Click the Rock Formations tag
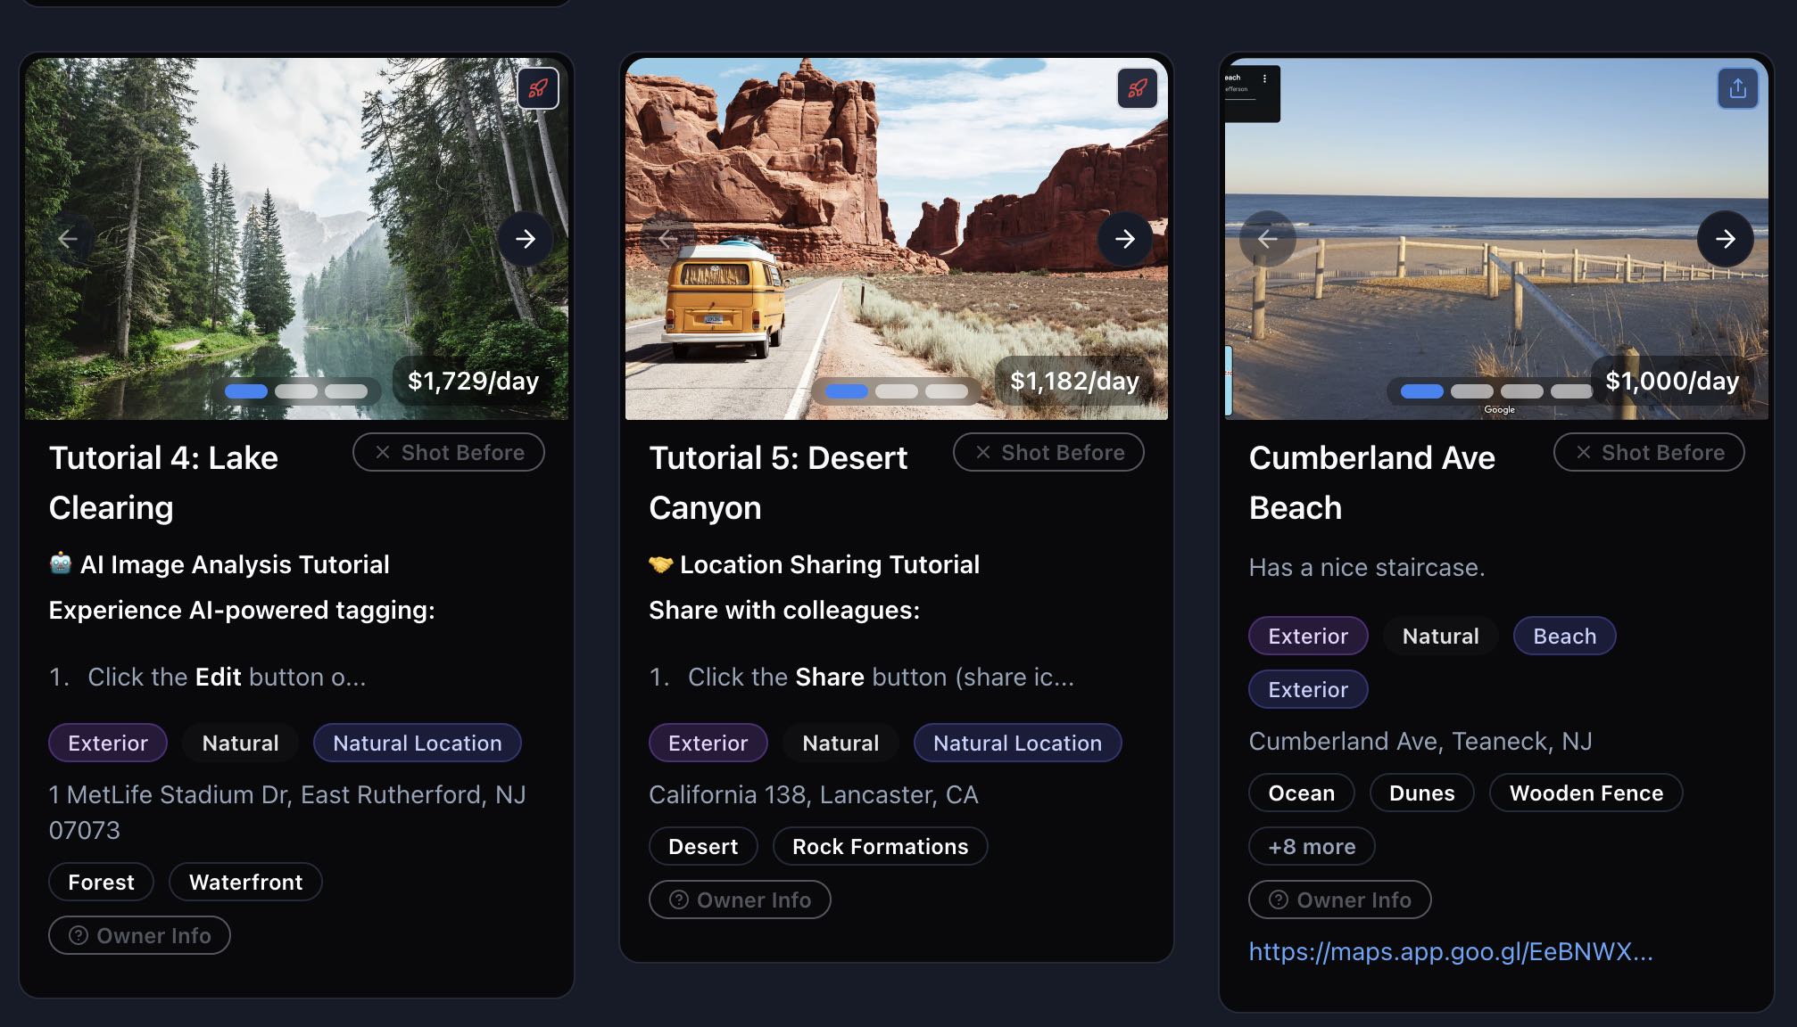 point(880,846)
